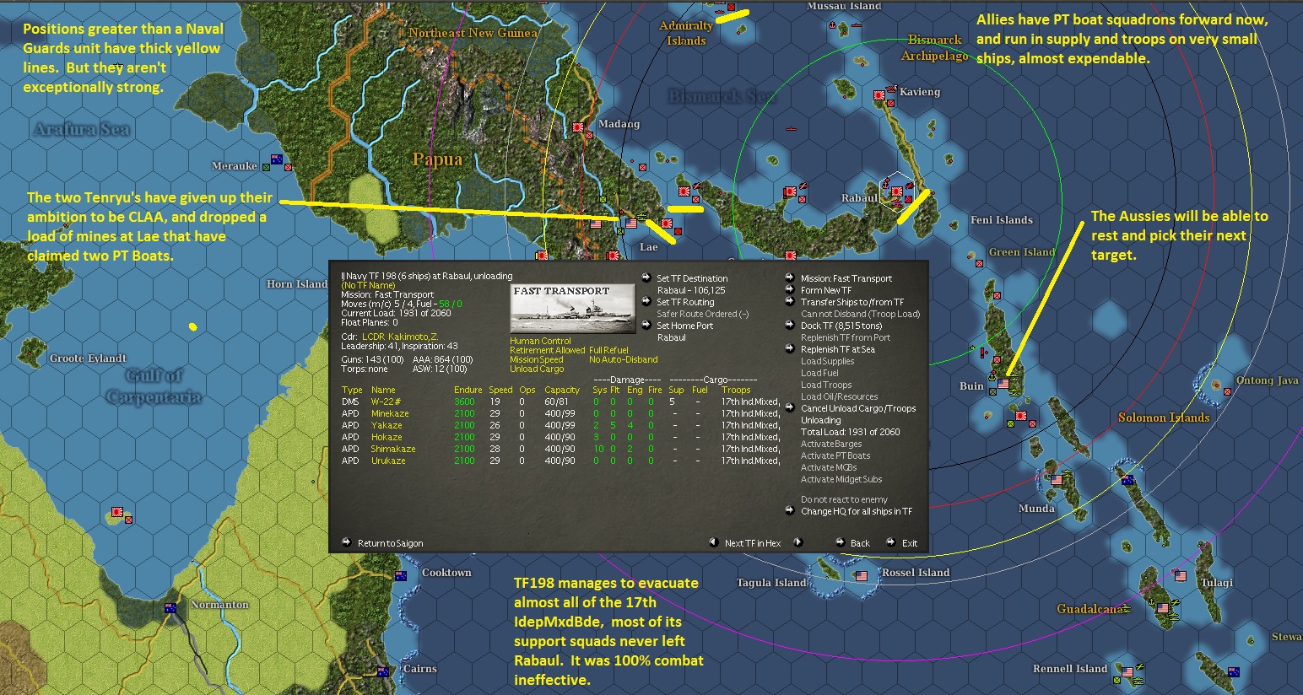Click the arrow beside Return to Saigon

point(346,542)
